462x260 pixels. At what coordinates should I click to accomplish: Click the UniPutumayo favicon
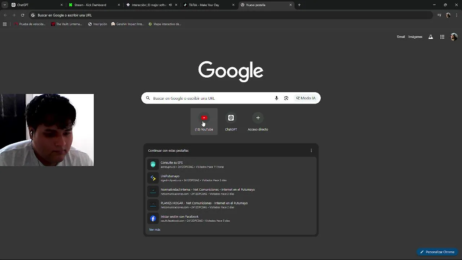[153, 178]
